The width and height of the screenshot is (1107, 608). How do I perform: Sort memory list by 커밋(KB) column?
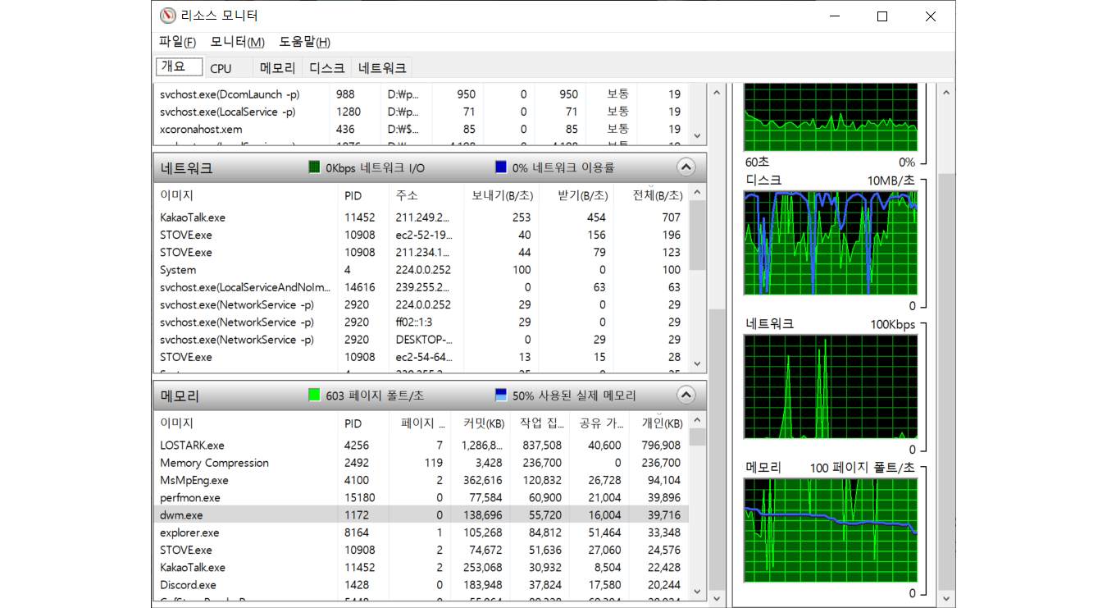(480, 423)
